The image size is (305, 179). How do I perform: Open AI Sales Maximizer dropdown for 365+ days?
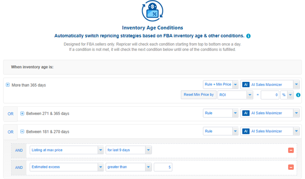270,84
